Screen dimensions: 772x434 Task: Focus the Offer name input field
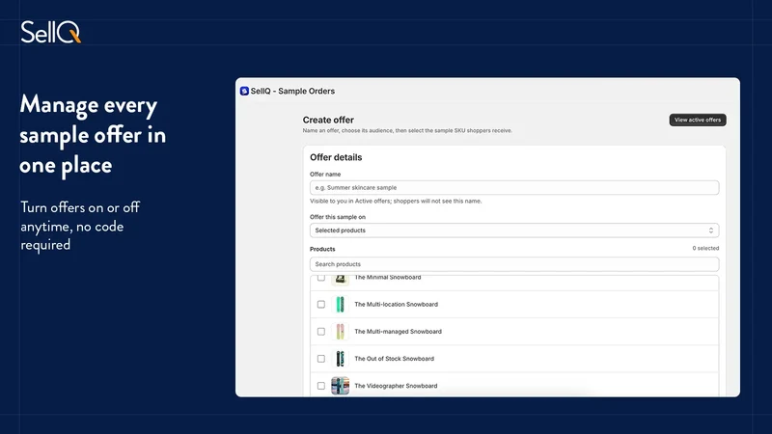[x=514, y=187]
